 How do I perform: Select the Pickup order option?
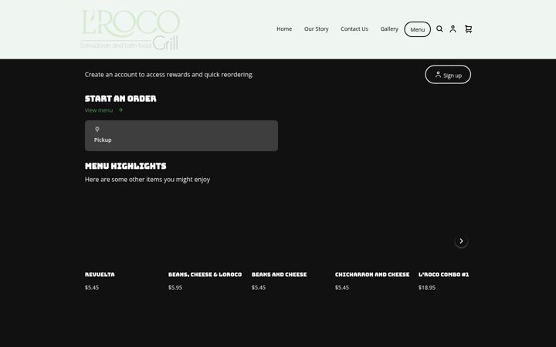tap(181, 136)
